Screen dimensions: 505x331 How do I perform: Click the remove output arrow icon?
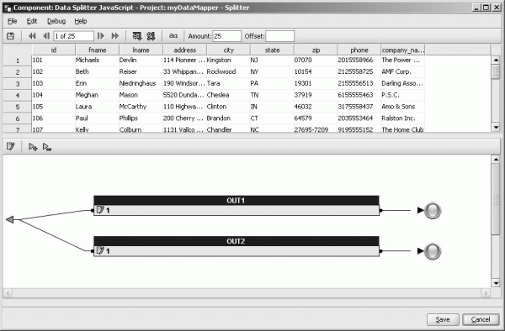pos(47,147)
